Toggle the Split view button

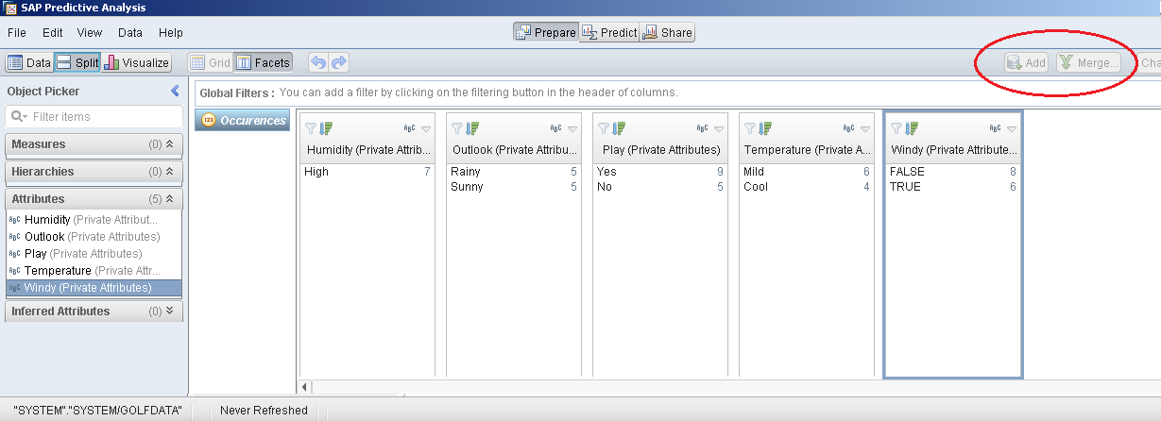77,63
